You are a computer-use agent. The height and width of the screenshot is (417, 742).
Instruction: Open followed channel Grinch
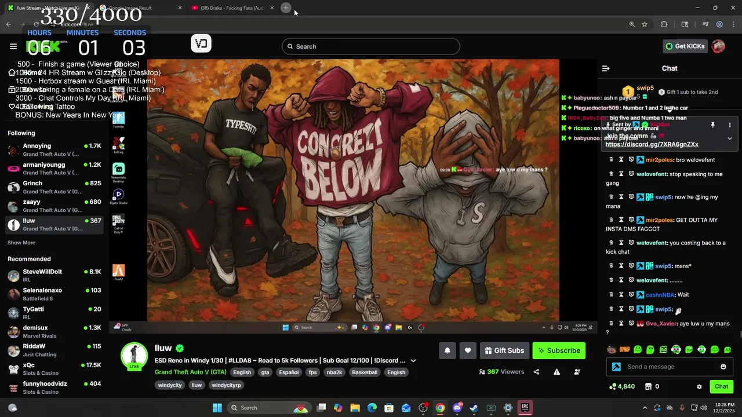tap(54, 187)
